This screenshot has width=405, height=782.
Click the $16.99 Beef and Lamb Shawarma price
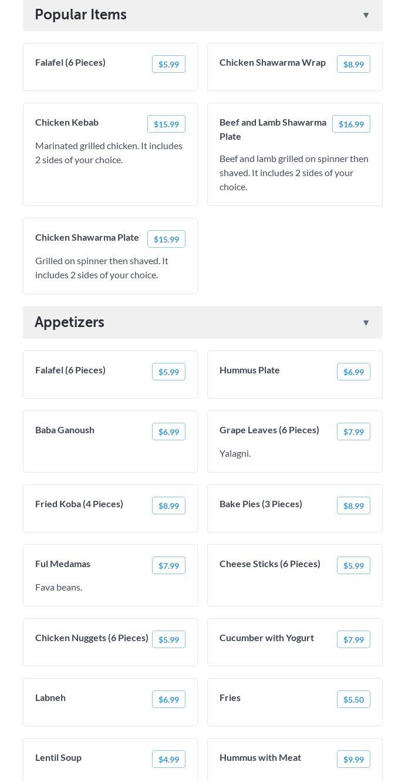click(x=351, y=124)
